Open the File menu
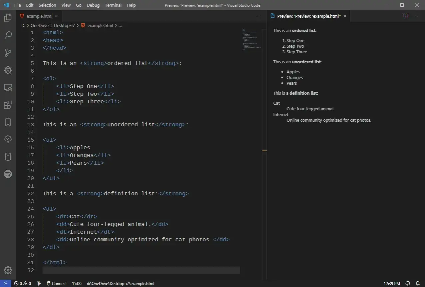This screenshot has width=425, height=287. tap(18, 5)
